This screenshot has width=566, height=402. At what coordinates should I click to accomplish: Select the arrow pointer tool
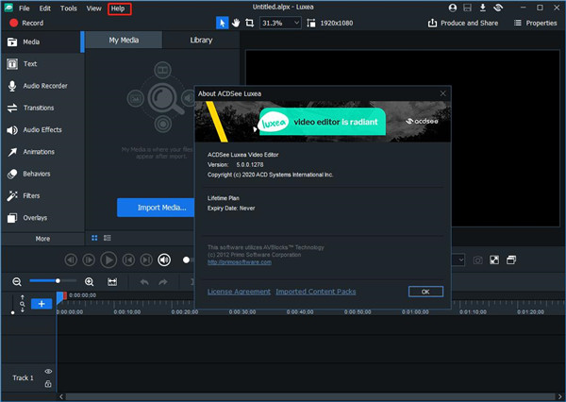point(222,23)
